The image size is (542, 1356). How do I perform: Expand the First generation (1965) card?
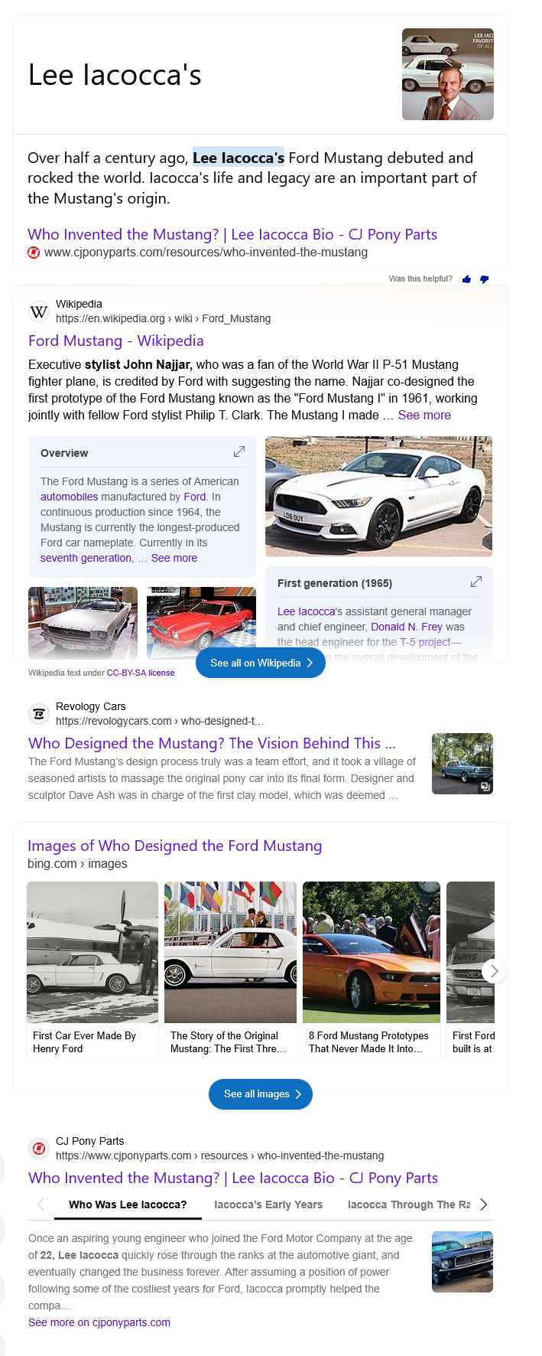(476, 582)
